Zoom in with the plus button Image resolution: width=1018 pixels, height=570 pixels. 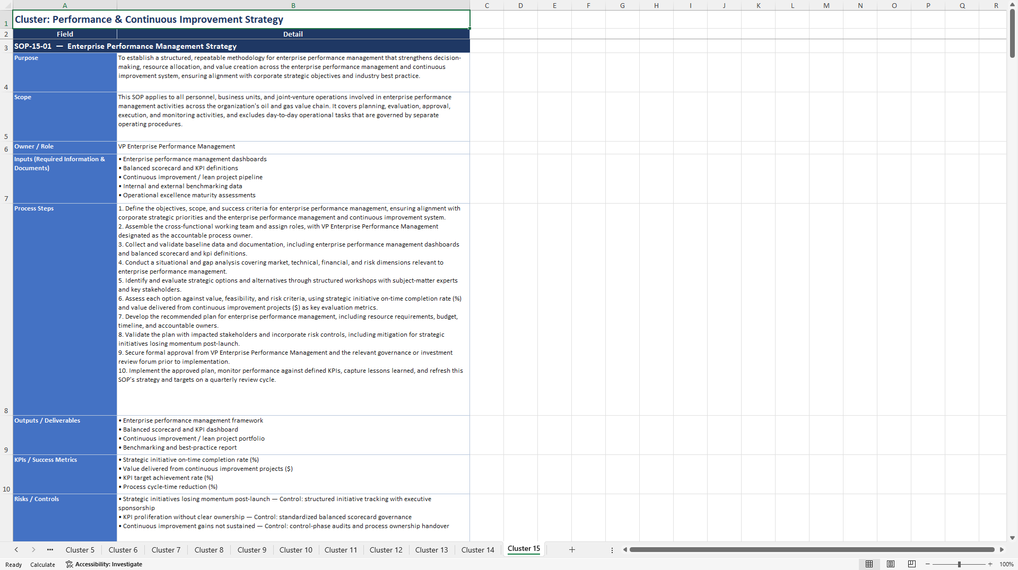pyautogui.click(x=990, y=564)
